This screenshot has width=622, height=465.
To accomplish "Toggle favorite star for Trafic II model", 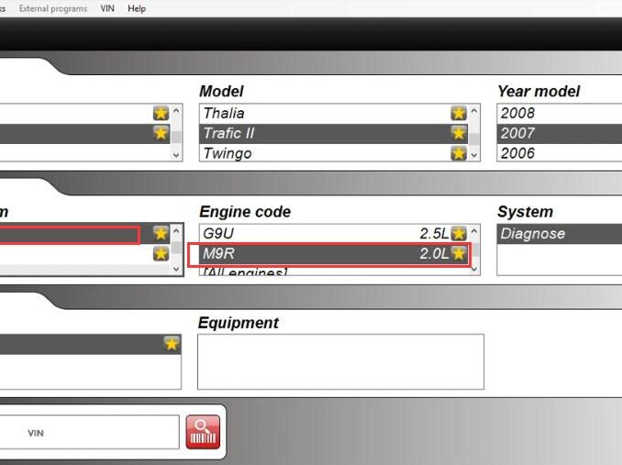I will pyautogui.click(x=458, y=133).
